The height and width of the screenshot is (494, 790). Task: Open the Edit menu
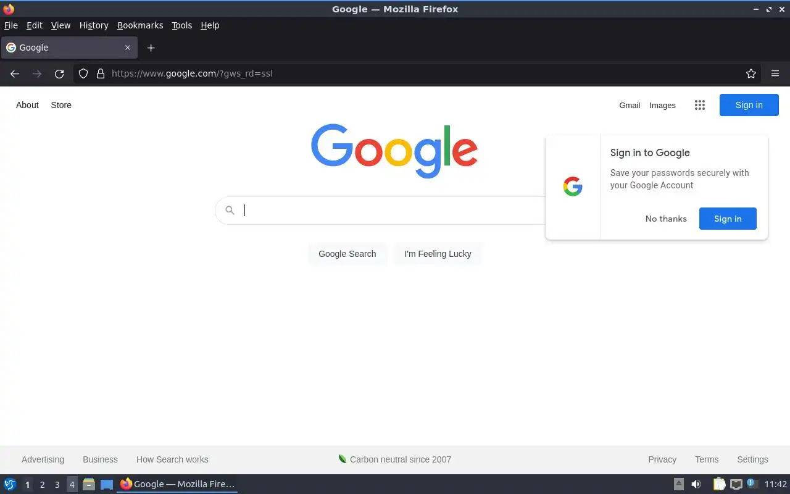(35, 25)
